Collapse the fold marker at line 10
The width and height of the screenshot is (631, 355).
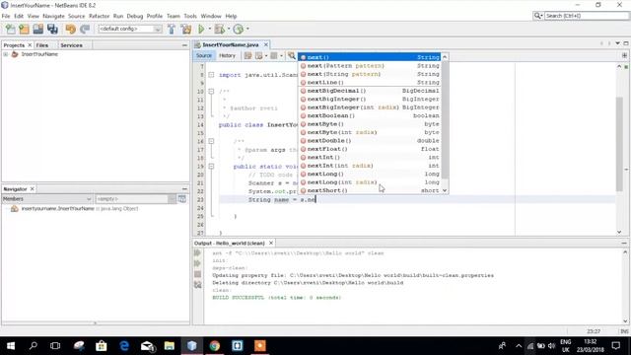tap(211, 92)
